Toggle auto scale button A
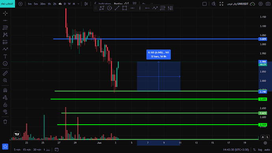This screenshot has width=272, height=153. click(263, 137)
